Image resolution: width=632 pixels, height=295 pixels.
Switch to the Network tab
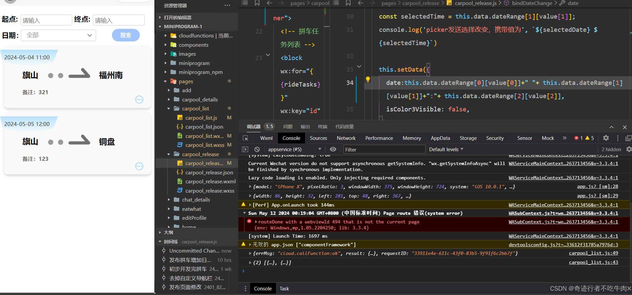point(346,138)
